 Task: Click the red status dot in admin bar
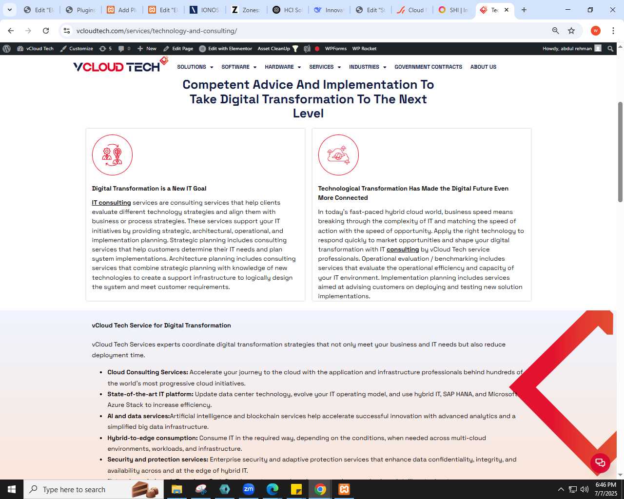[317, 49]
